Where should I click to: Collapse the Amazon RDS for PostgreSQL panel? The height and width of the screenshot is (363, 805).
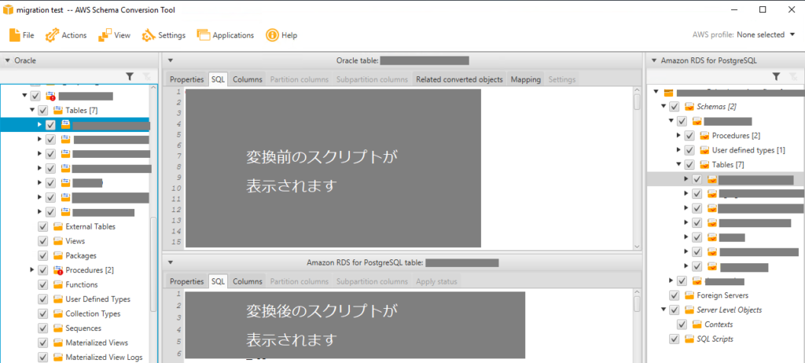[654, 60]
